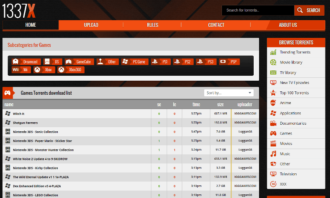This screenshot has height=198, width=330.
Task: Select the PS2 subcategory
Action: point(183,62)
